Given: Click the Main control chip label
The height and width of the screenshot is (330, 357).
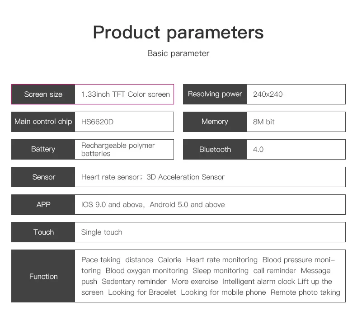Looking at the screenshot, I should pos(43,122).
